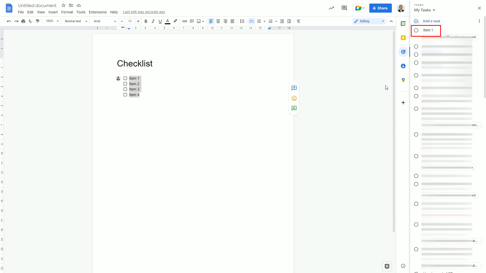Add a comment using the floating comment icon

(294, 88)
